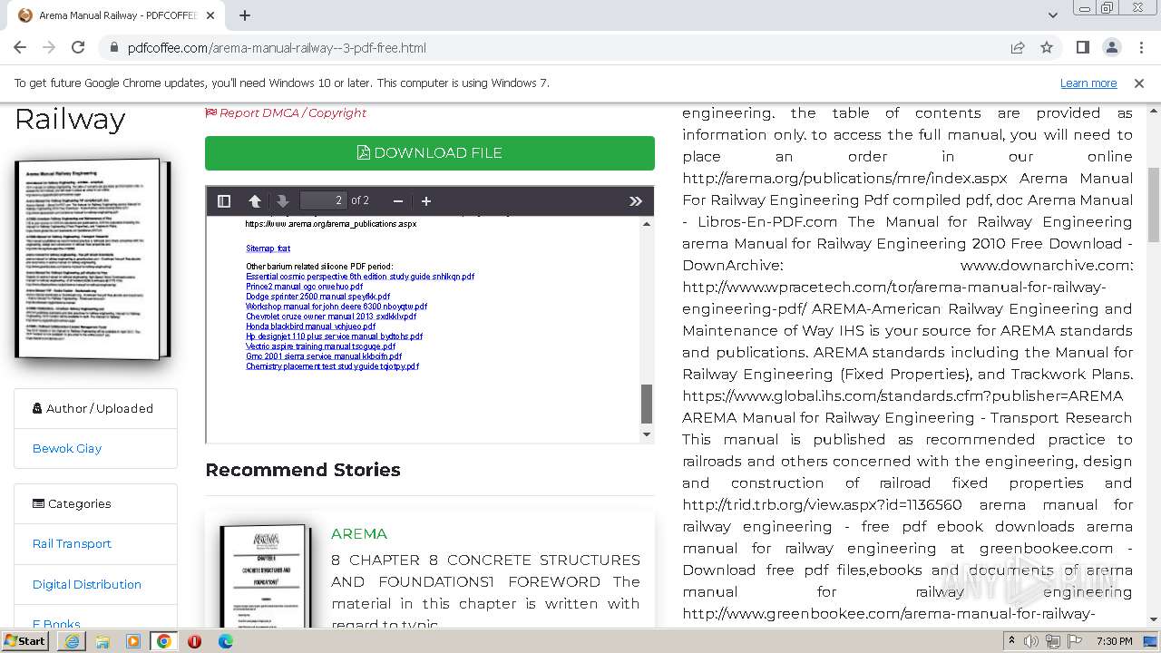Open Microsoft Edge from taskbar
Screen dimensions: 1161x653
226,641
